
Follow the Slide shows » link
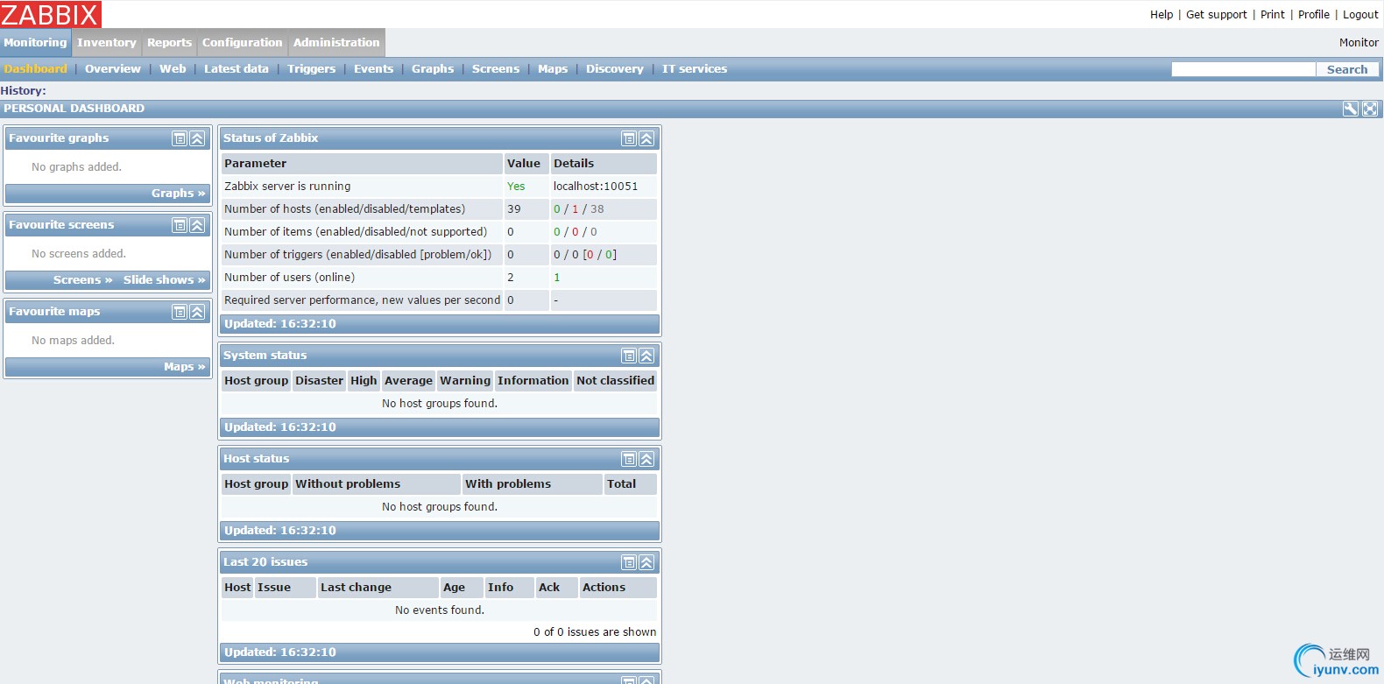point(165,280)
